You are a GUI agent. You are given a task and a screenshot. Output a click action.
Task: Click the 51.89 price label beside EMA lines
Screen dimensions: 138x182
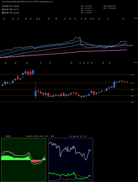[130, 45]
